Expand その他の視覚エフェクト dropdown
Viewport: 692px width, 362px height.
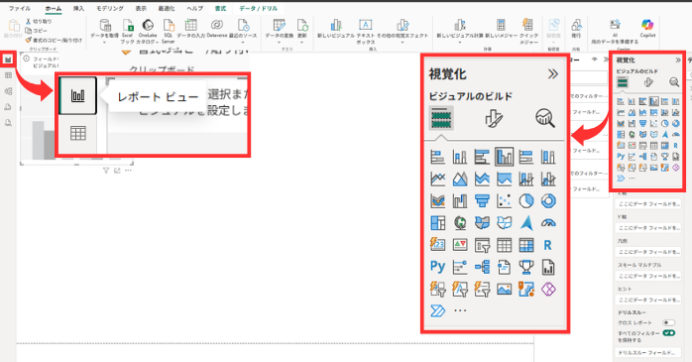point(403,43)
